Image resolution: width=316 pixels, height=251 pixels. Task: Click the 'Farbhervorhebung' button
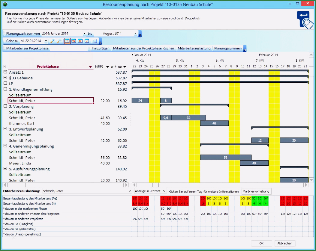[x=256, y=191]
